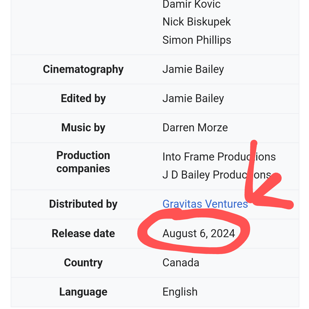
Task: Click the Edited by label
Action: click(x=83, y=98)
